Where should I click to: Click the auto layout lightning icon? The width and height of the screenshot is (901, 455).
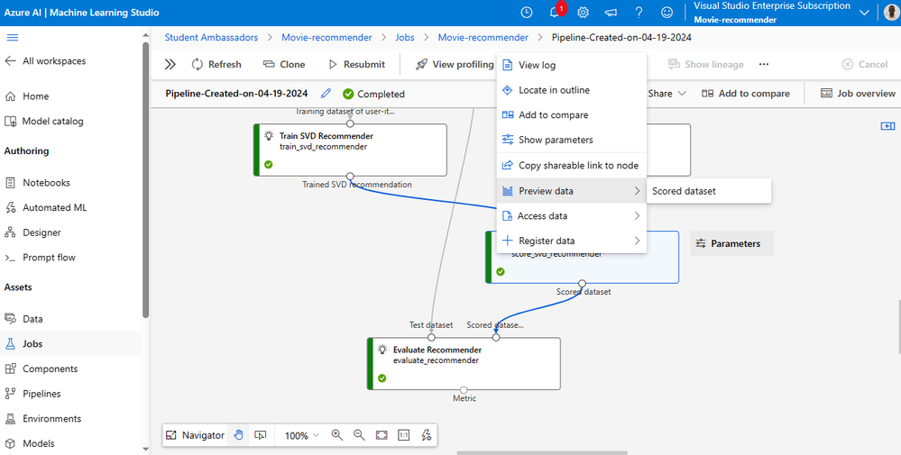click(426, 435)
